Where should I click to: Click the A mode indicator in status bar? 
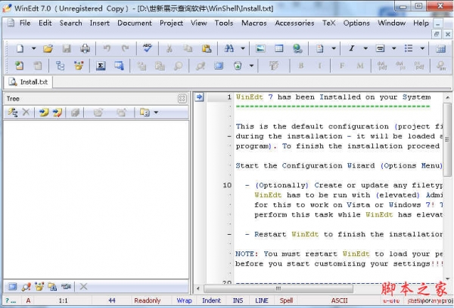(x=28, y=300)
